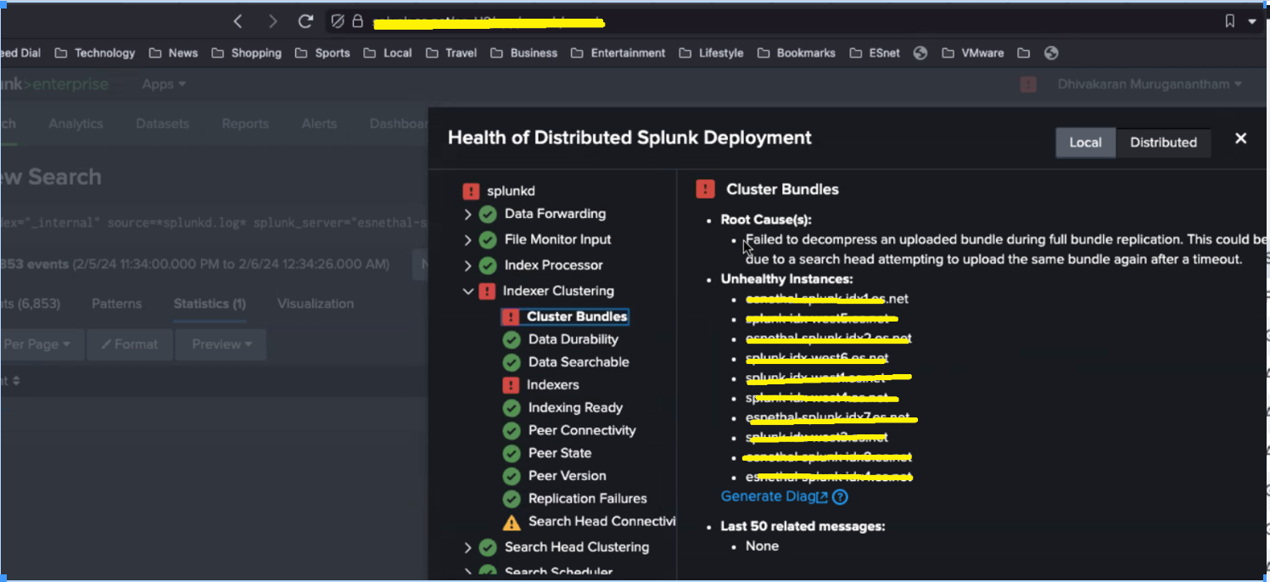Expand the Search Head Clustering section

469,547
